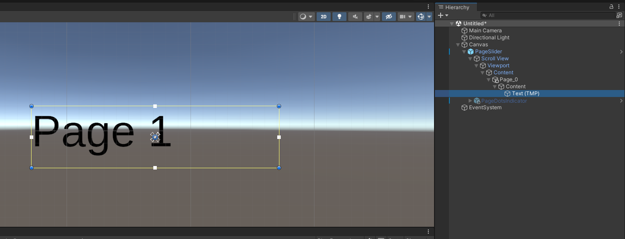Select Scroll View in Hierarchy
Screen dimensions: 625x239
(495, 59)
